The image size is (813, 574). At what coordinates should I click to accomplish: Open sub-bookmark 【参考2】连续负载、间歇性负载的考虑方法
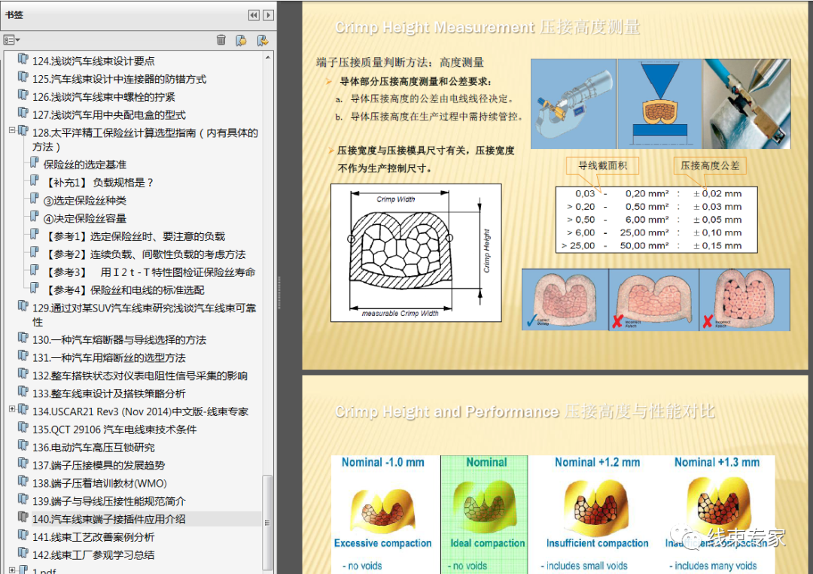(145, 254)
